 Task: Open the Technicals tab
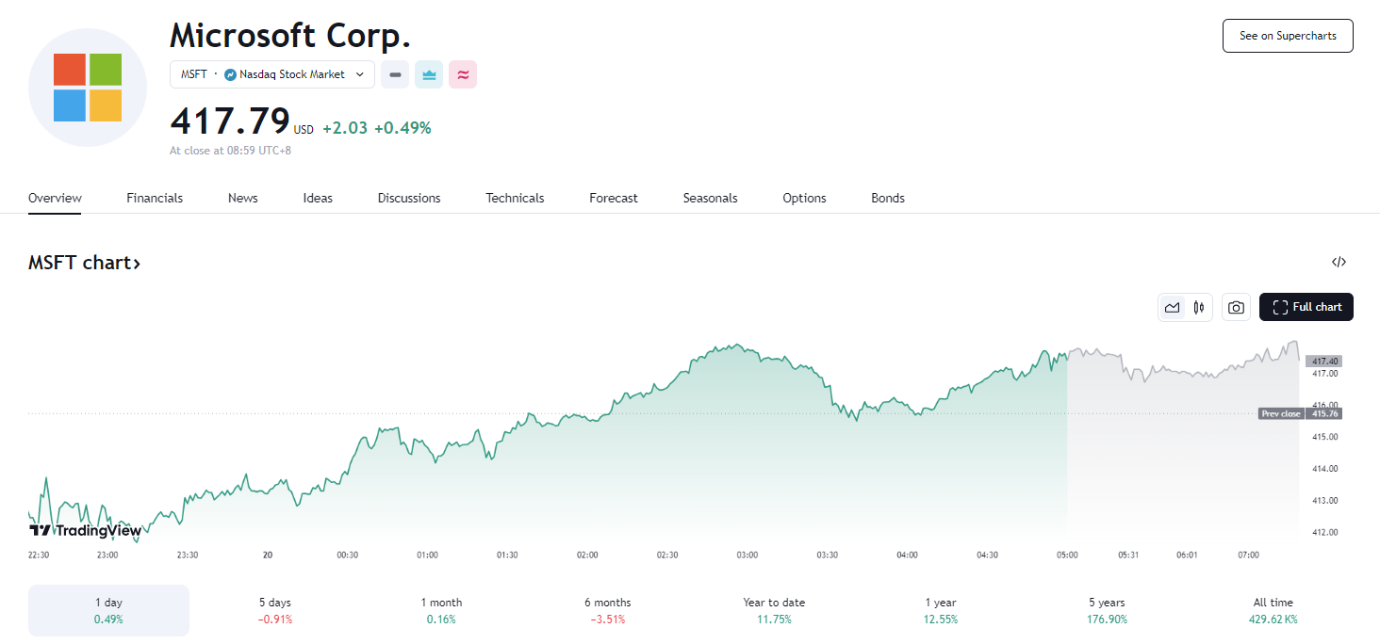coord(515,198)
